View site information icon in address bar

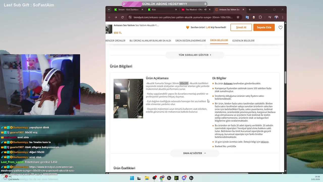[x=130, y=17]
